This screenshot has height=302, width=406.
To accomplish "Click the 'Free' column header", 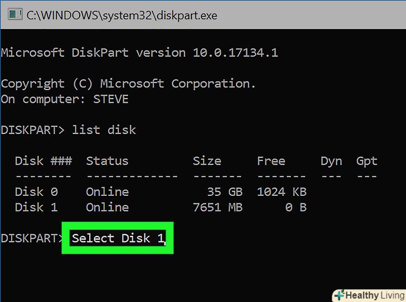I will pos(271,161).
